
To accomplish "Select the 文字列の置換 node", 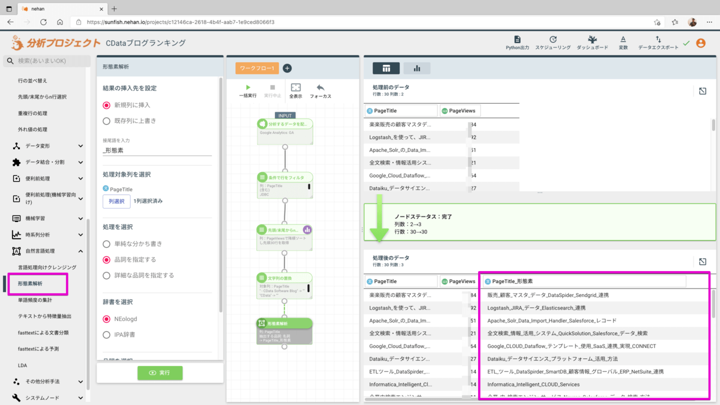I will pos(285,286).
